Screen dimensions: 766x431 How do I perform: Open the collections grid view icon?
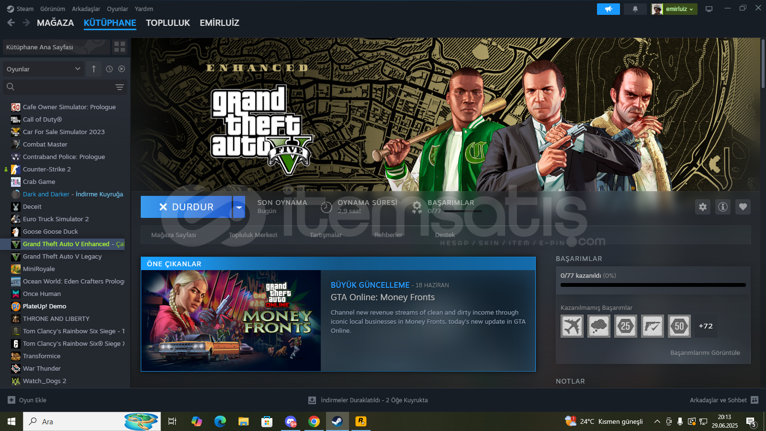[120, 47]
